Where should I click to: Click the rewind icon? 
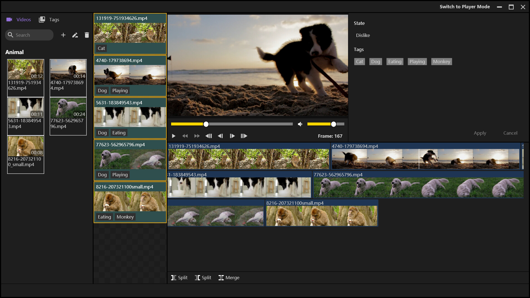point(185,136)
